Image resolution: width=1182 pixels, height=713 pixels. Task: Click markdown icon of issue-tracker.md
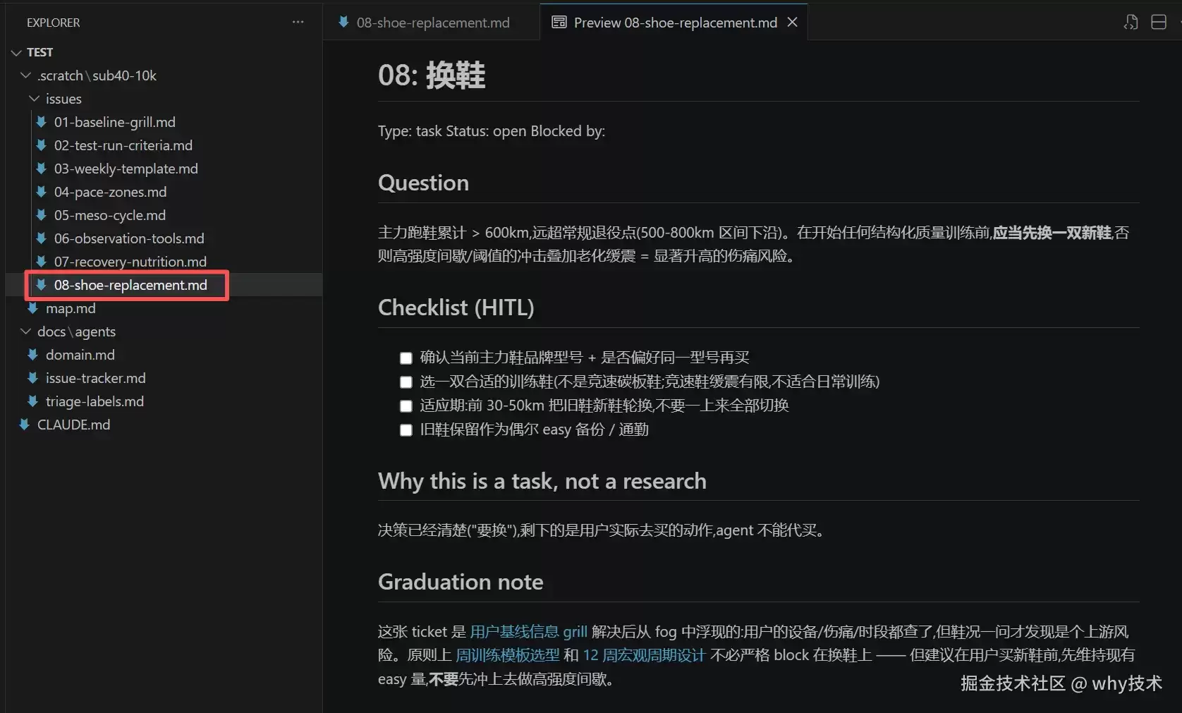click(32, 378)
